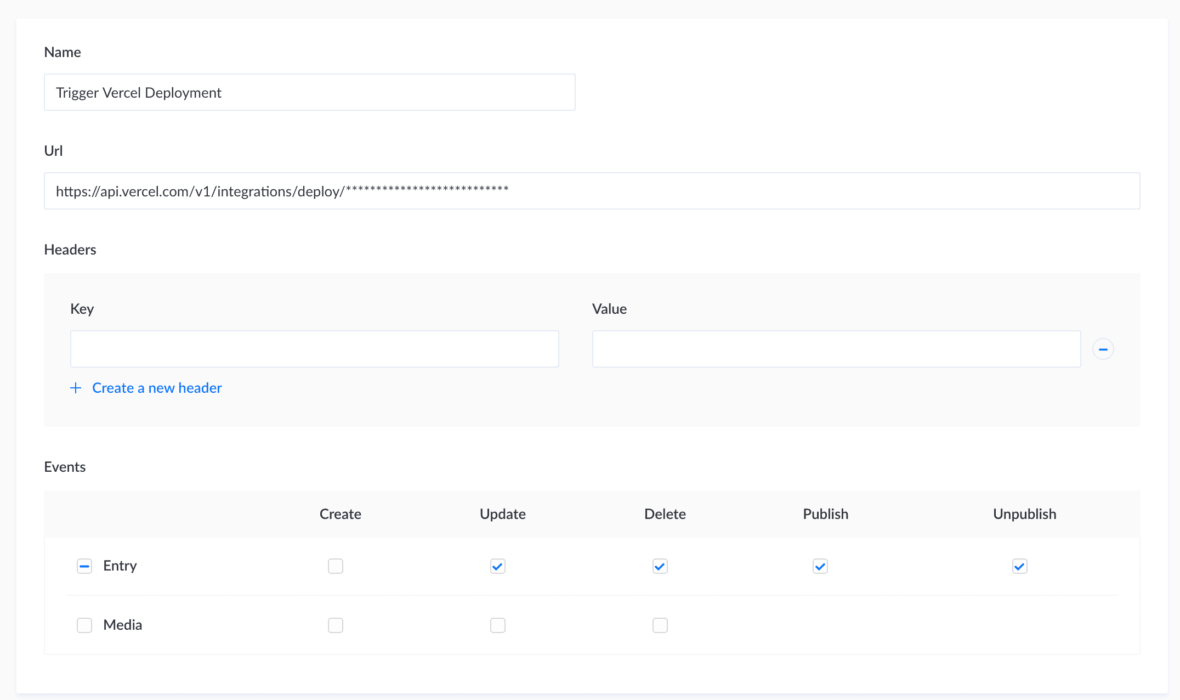Click the plus icon to add a header
Screen dimensions: 1180x700
point(76,388)
